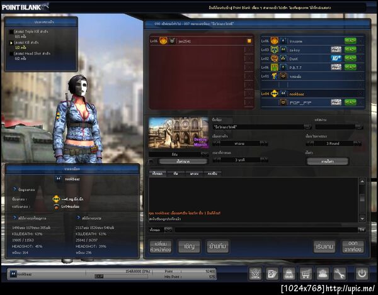Select the Head Shot mission checkbox

click(x=11, y=53)
